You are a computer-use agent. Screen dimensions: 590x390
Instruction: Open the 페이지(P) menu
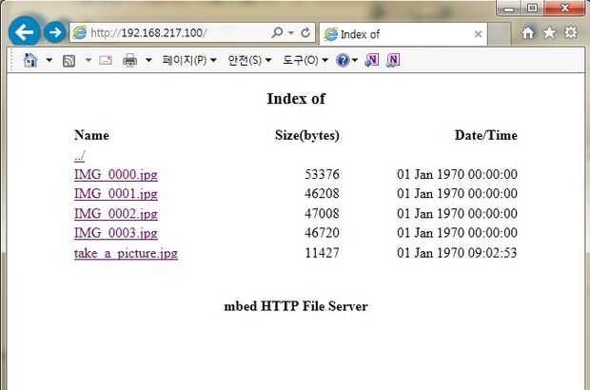(188, 60)
